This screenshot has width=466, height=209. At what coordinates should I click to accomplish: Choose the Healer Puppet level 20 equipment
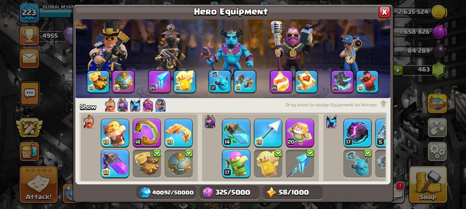300,133
